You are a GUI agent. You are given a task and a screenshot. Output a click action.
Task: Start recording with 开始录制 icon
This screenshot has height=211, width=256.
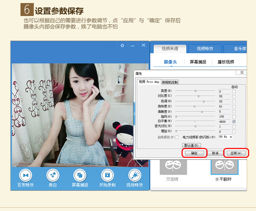108,176
